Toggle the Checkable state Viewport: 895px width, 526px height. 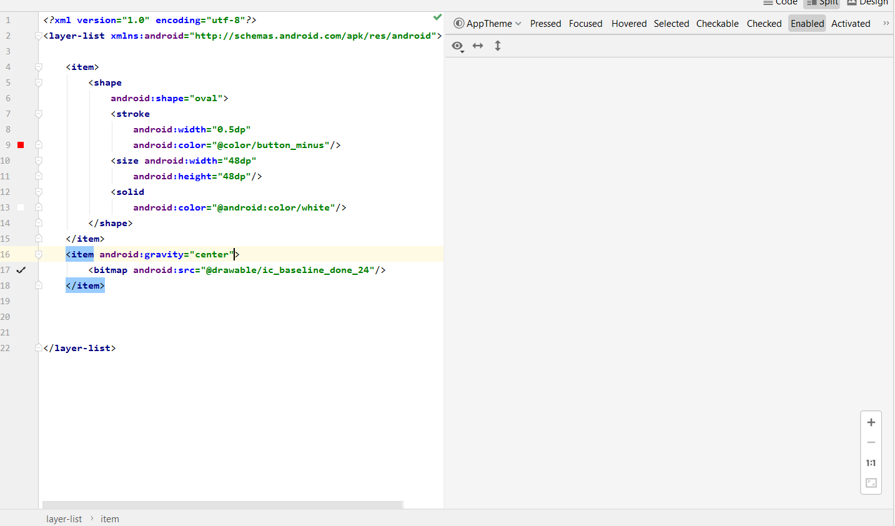coord(717,24)
